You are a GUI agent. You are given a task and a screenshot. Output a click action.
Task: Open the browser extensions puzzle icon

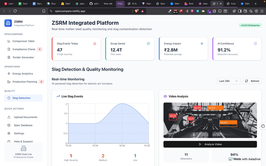(220, 11)
